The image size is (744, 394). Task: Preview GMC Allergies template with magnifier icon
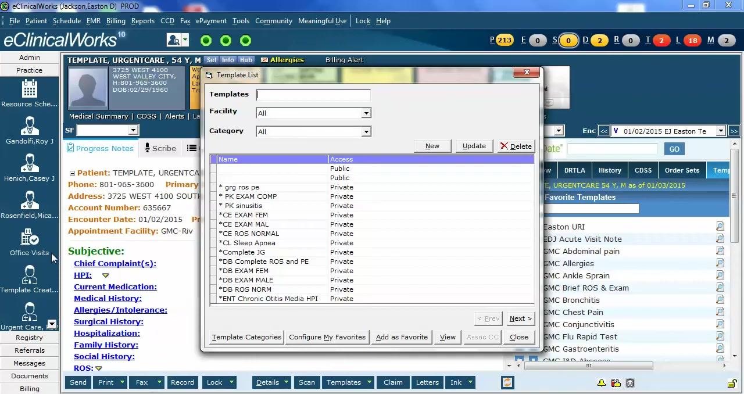pyautogui.click(x=720, y=263)
